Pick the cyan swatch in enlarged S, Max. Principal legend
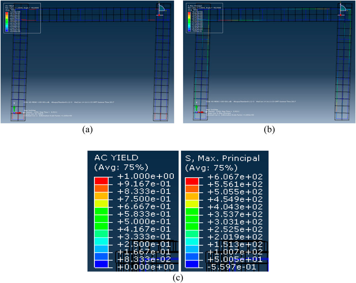 (192, 241)
